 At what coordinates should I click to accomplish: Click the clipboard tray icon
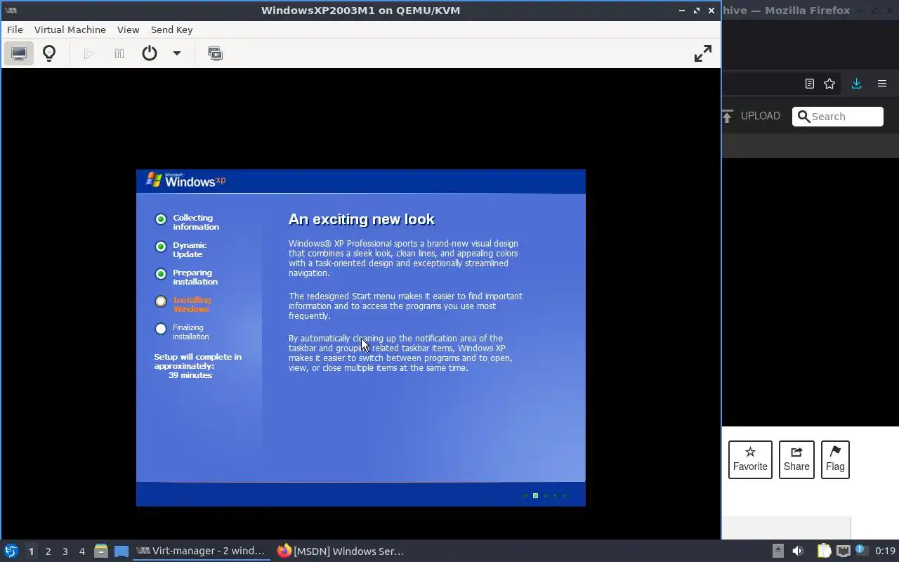pos(824,551)
